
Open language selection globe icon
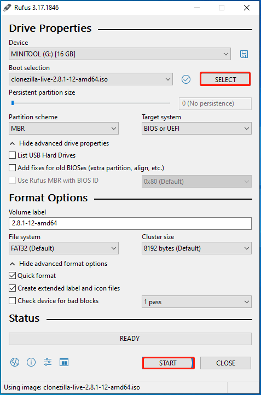coord(15,363)
